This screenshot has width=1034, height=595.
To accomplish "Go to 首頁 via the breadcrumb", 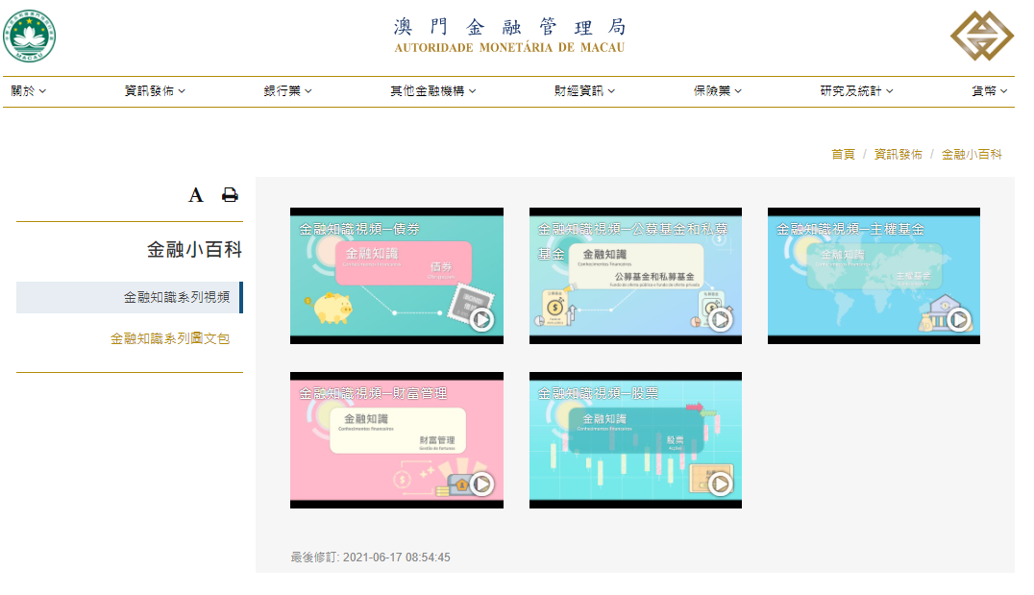I will [x=843, y=154].
